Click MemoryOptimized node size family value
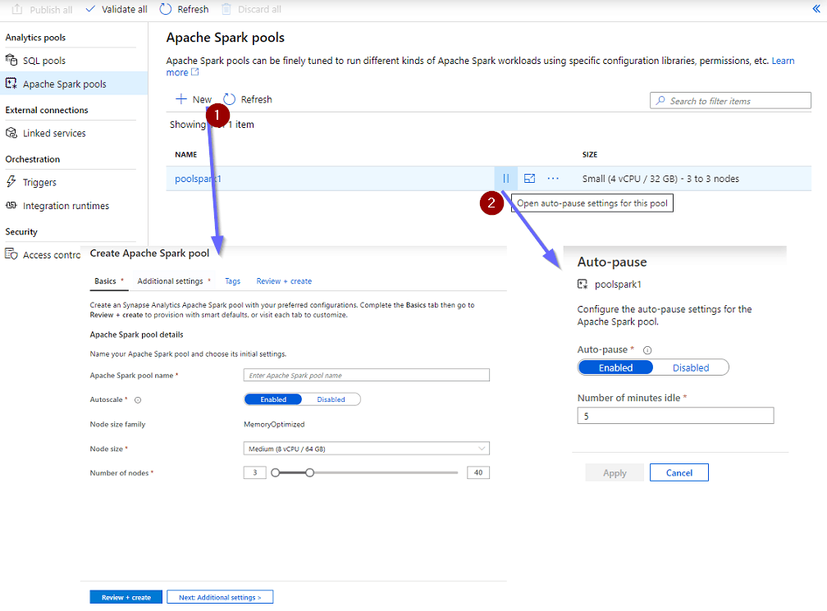This screenshot has width=827, height=611. pyautogui.click(x=274, y=424)
